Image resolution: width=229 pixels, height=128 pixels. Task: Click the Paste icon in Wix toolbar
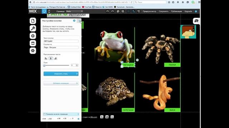123,11
